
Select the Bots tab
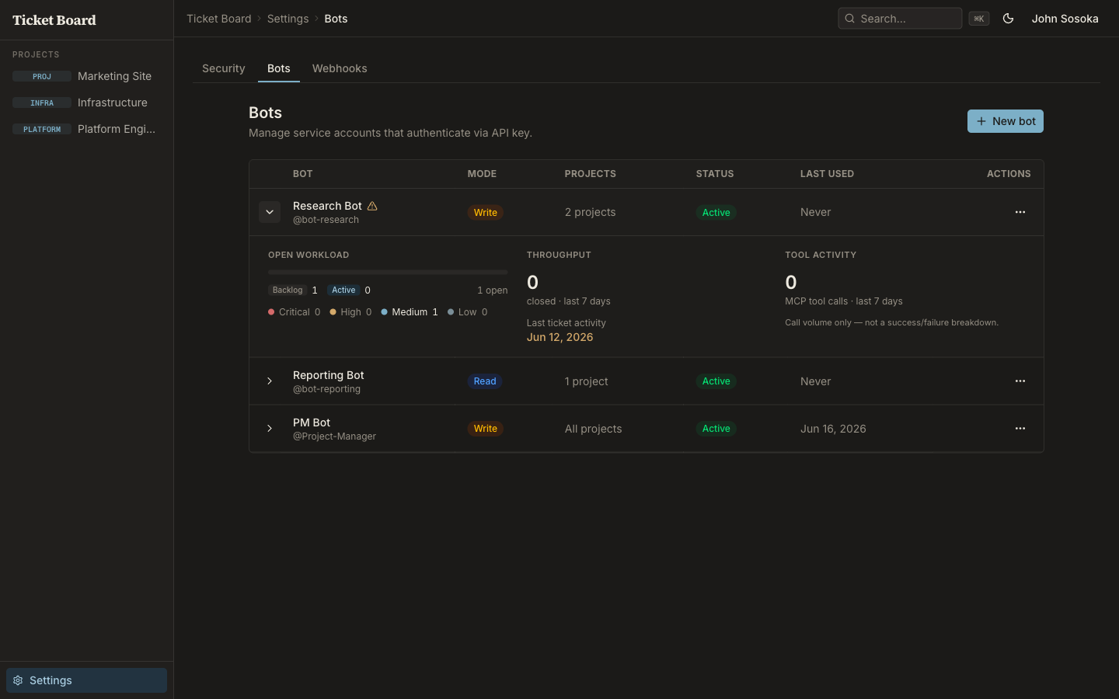279,68
